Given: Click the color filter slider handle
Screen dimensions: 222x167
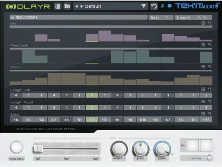Looking at the screenshot, I should click(x=38, y=149).
